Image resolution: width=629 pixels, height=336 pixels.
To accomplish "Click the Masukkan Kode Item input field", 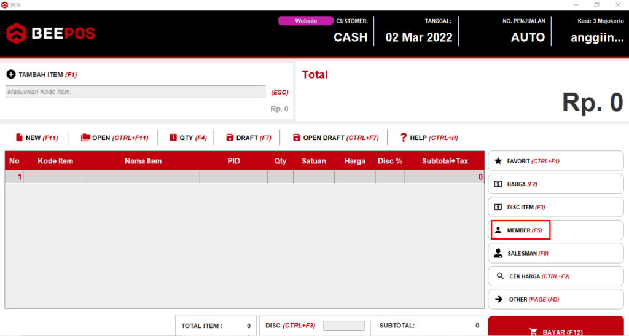I will pyautogui.click(x=135, y=92).
